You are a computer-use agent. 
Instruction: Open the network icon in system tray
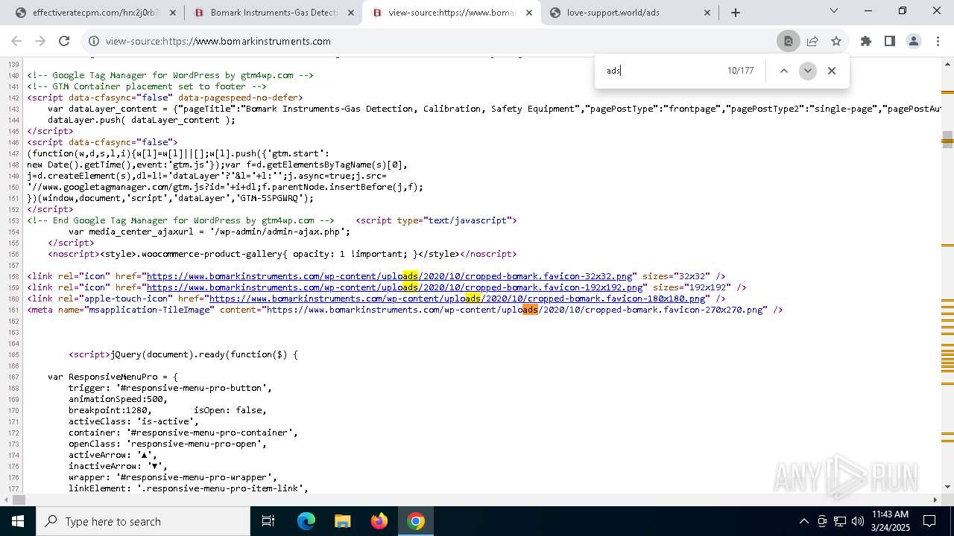(x=840, y=521)
